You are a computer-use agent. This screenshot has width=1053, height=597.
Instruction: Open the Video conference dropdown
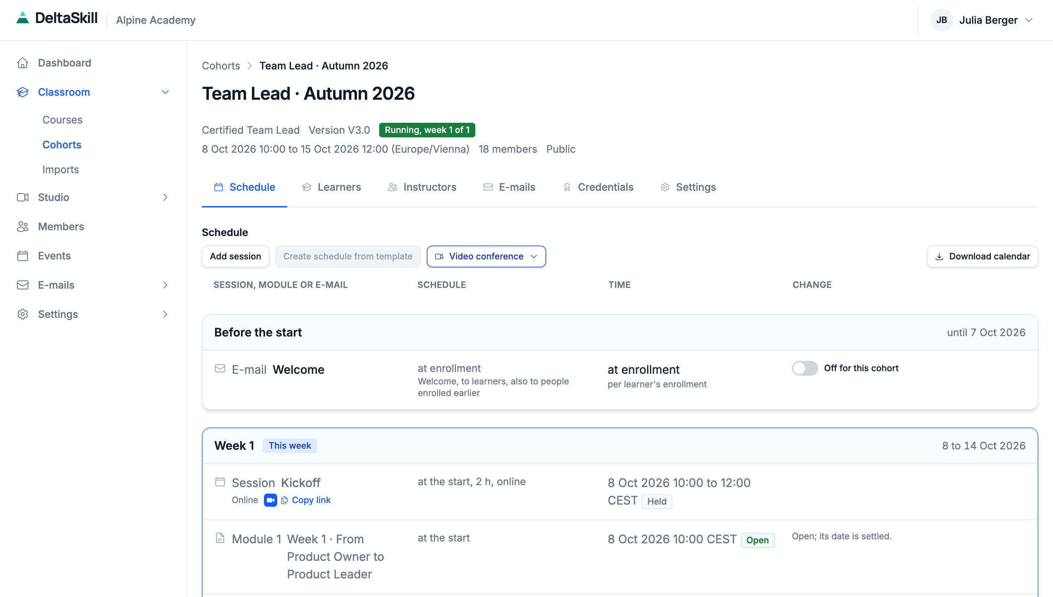point(486,256)
